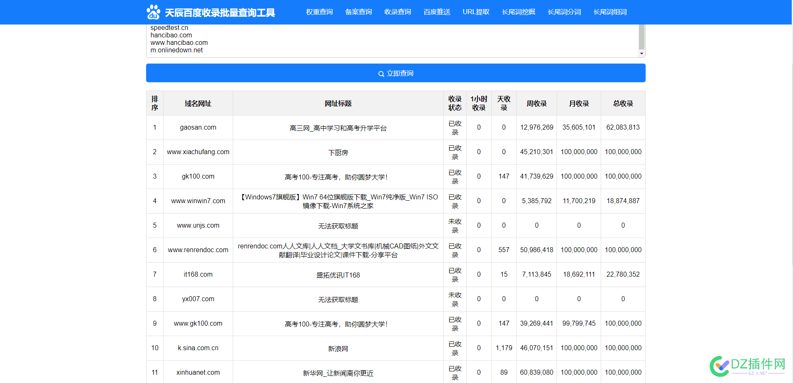
Task: Click monthly count 35,605,101
Action: [579, 128]
